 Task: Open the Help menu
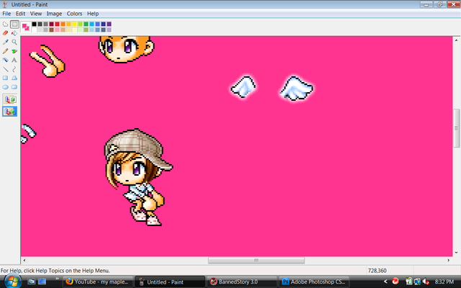point(93,14)
